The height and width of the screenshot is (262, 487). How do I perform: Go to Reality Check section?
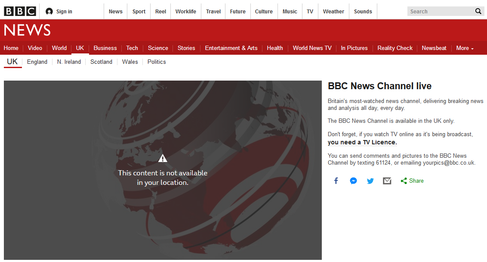(395, 48)
